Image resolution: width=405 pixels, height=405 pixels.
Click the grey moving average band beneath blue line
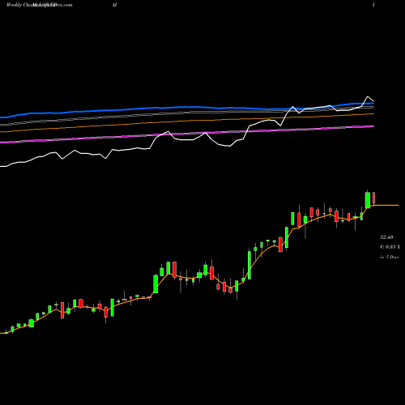point(189,113)
